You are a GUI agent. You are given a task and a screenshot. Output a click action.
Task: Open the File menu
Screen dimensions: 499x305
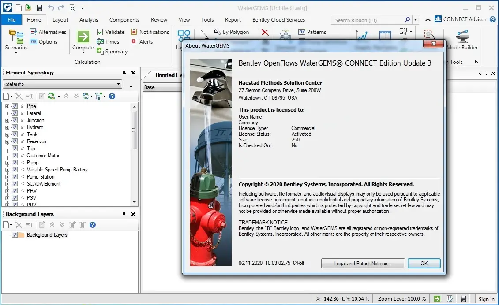[11, 20]
